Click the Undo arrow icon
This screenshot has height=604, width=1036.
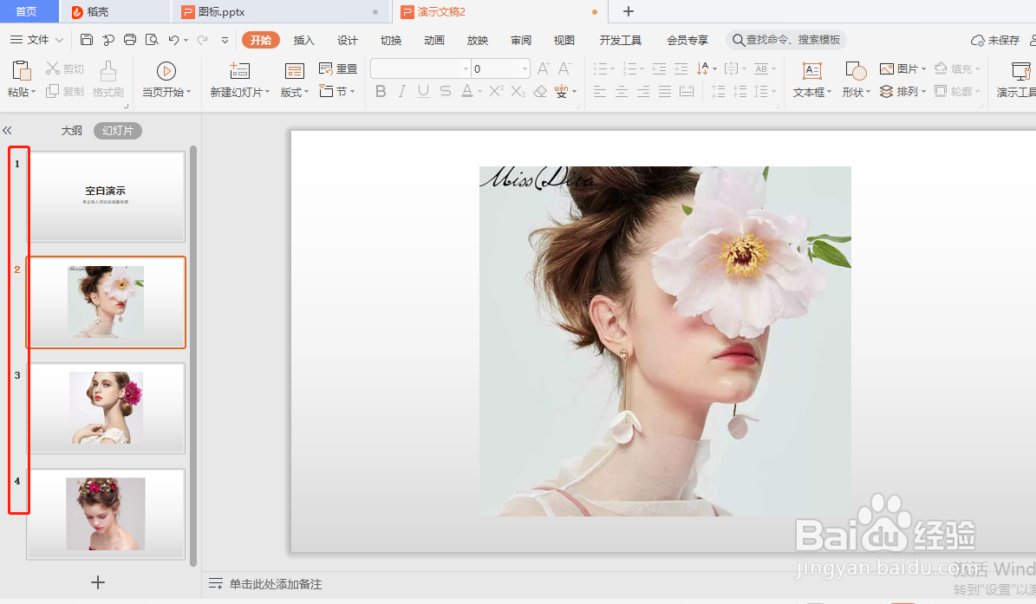(x=173, y=40)
